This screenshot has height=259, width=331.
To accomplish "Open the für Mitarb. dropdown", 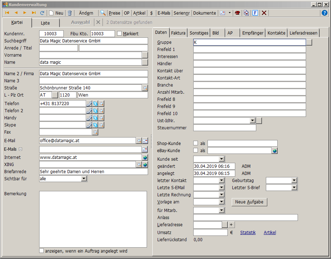I will pyautogui.click(x=221, y=210).
